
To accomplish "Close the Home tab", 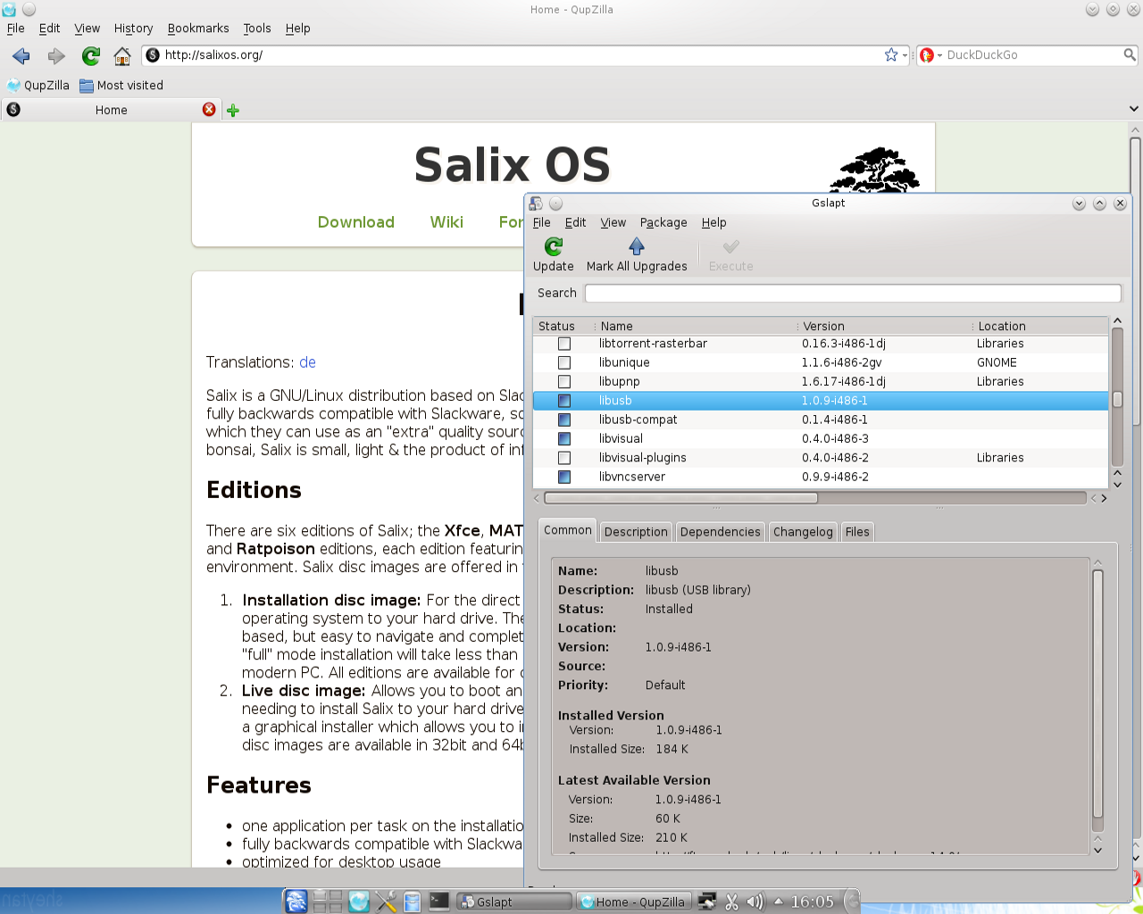I will point(209,109).
